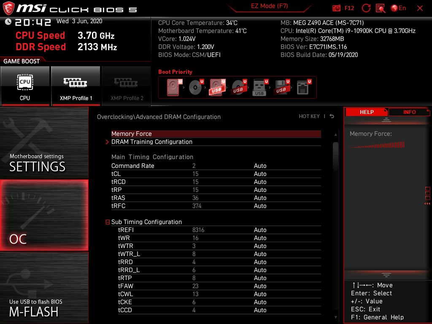The height and width of the screenshot is (324, 432).
Task: Select the hard disk boot priority icon
Action: tap(172, 87)
